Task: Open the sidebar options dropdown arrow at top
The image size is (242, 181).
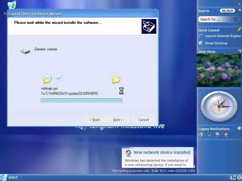Action: 239,4
